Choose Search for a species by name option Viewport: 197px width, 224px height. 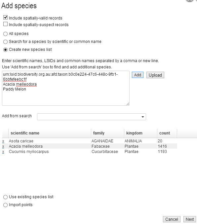(x=5, y=42)
